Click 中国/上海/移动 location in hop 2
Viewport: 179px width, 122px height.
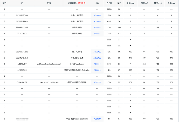click(x=77, y=15)
